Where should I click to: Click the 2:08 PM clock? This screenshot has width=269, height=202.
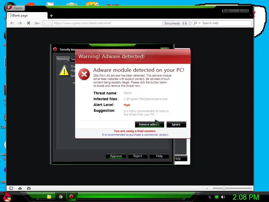[x=246, y=197]
